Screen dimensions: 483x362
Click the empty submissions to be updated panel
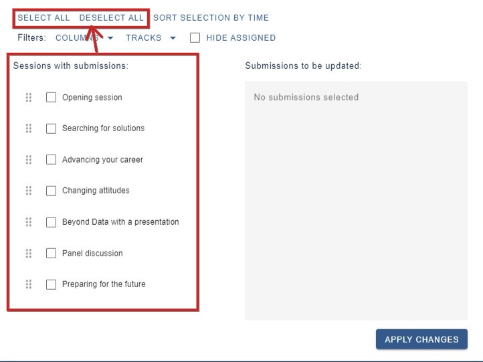click(356, 201)
